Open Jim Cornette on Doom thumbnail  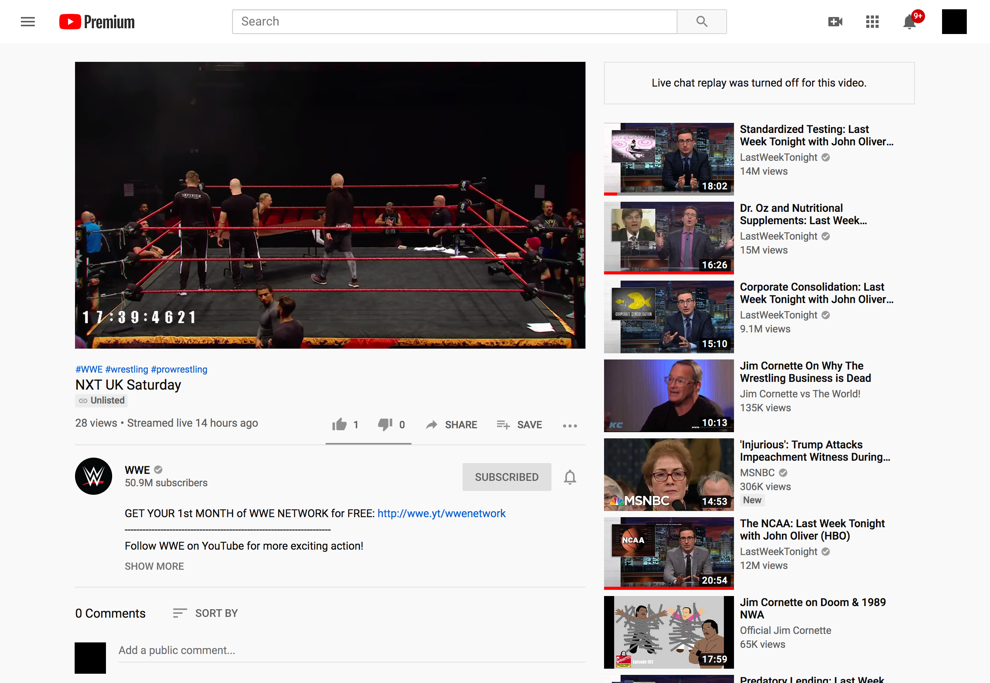[668, 632]
